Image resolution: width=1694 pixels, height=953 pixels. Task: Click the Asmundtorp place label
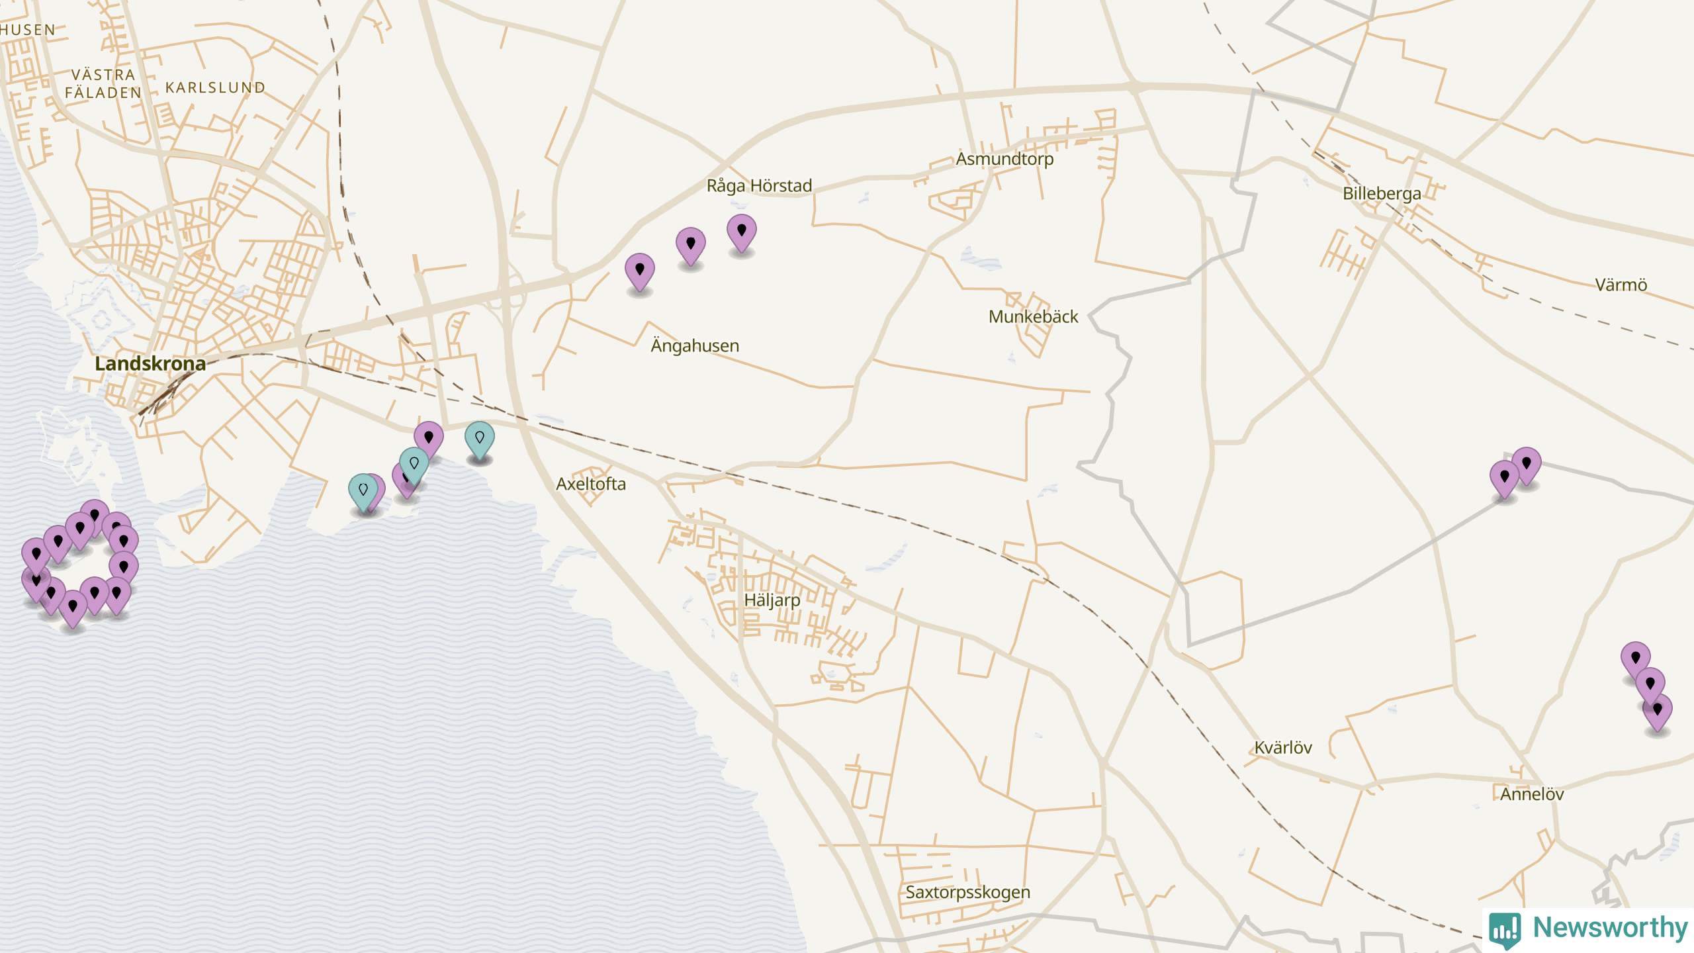pos(1004,159)
